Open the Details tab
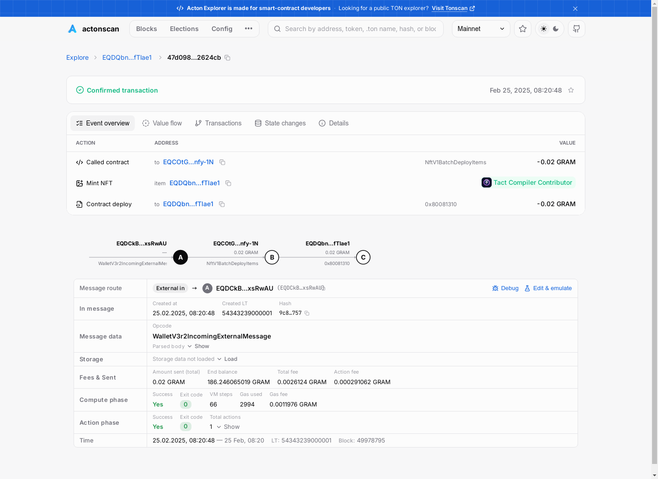658x479 pixels. (334, 123)
